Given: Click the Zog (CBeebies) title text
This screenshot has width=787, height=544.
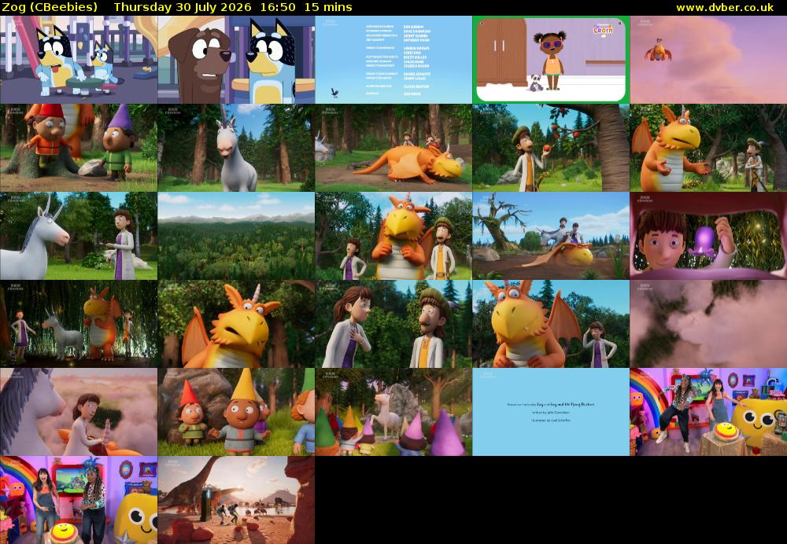Looking at the screenshot, I should coord(50,7).
